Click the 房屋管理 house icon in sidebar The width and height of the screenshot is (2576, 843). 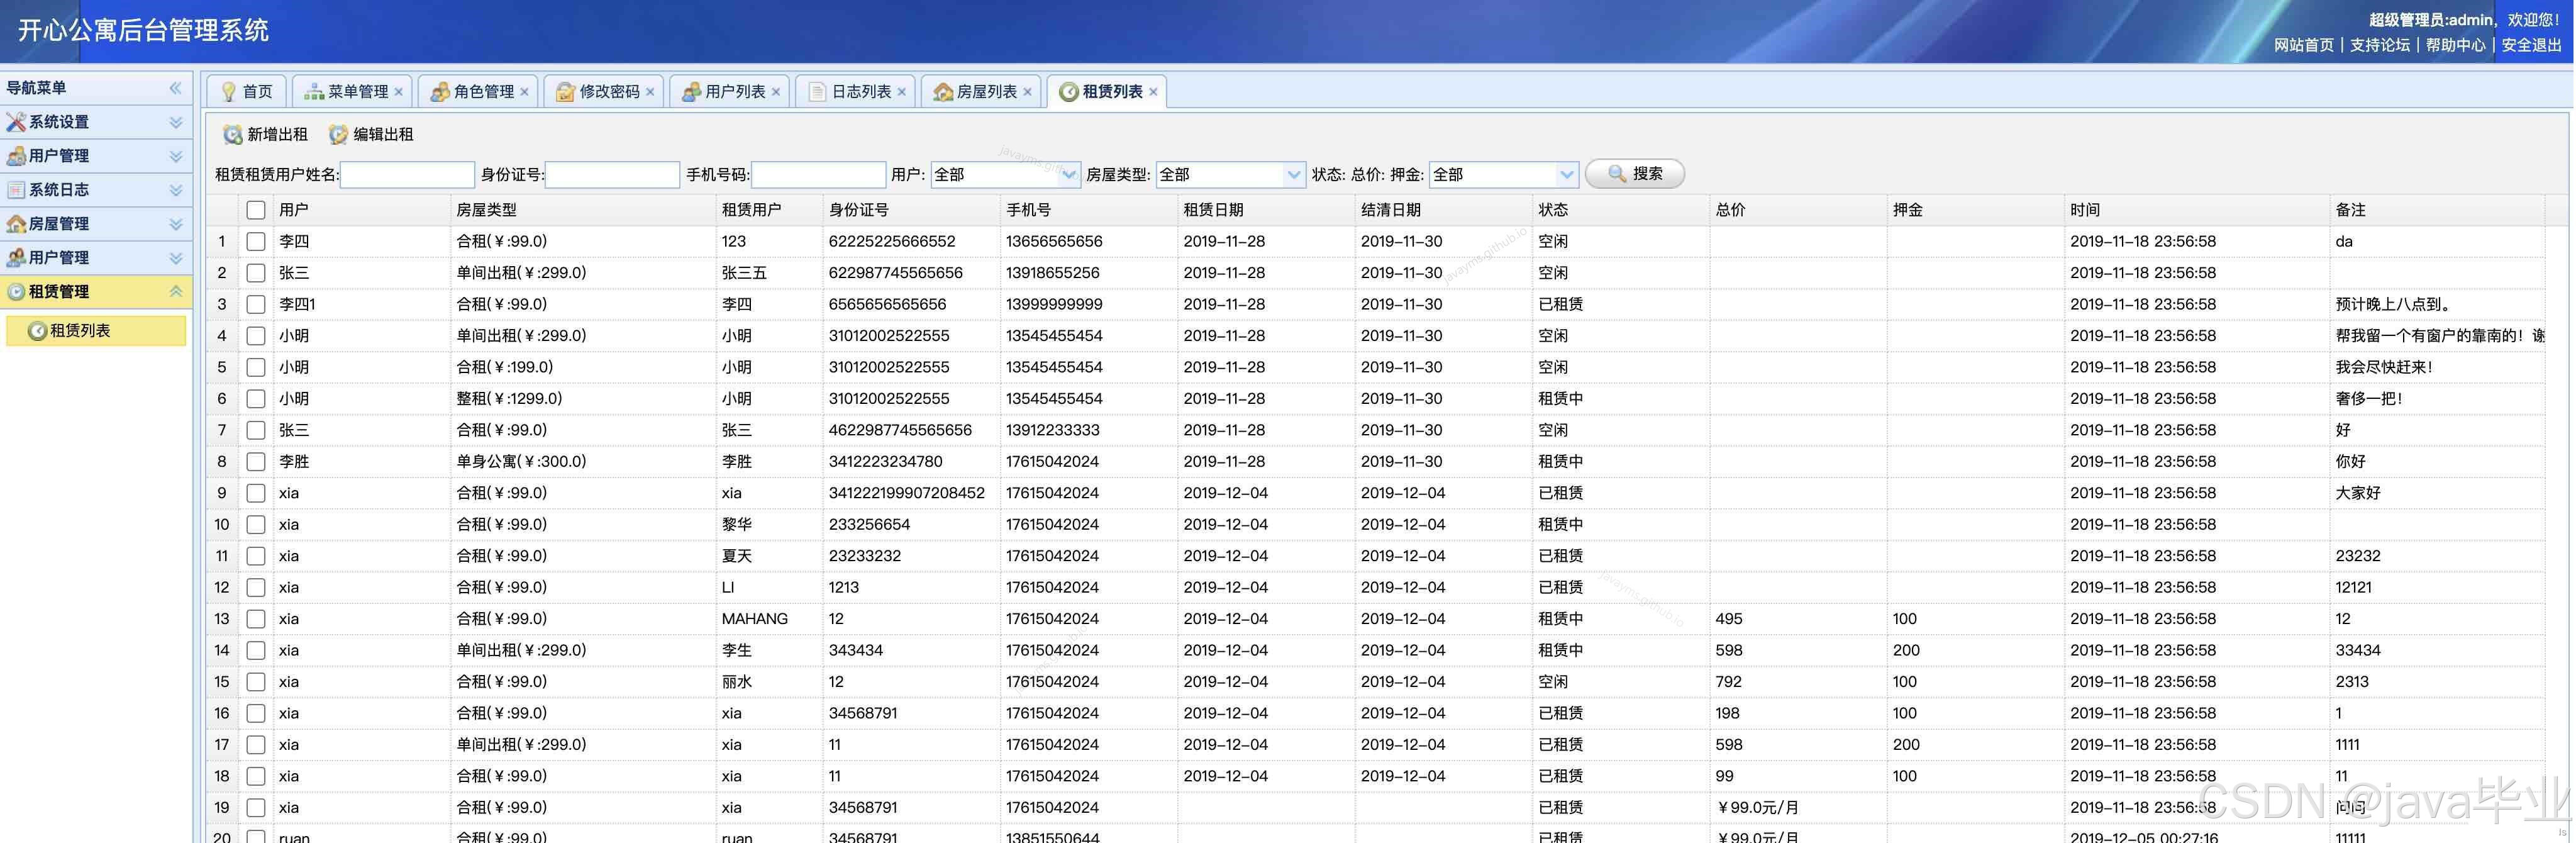[x=16, y=224]
